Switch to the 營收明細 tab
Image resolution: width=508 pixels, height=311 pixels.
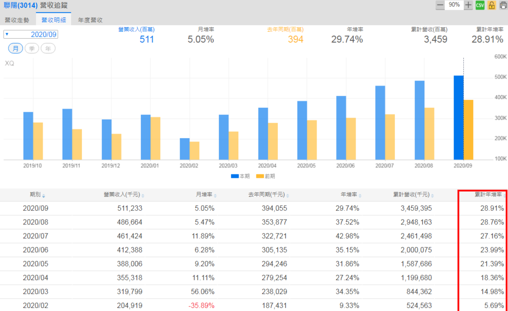click(54, 20)
